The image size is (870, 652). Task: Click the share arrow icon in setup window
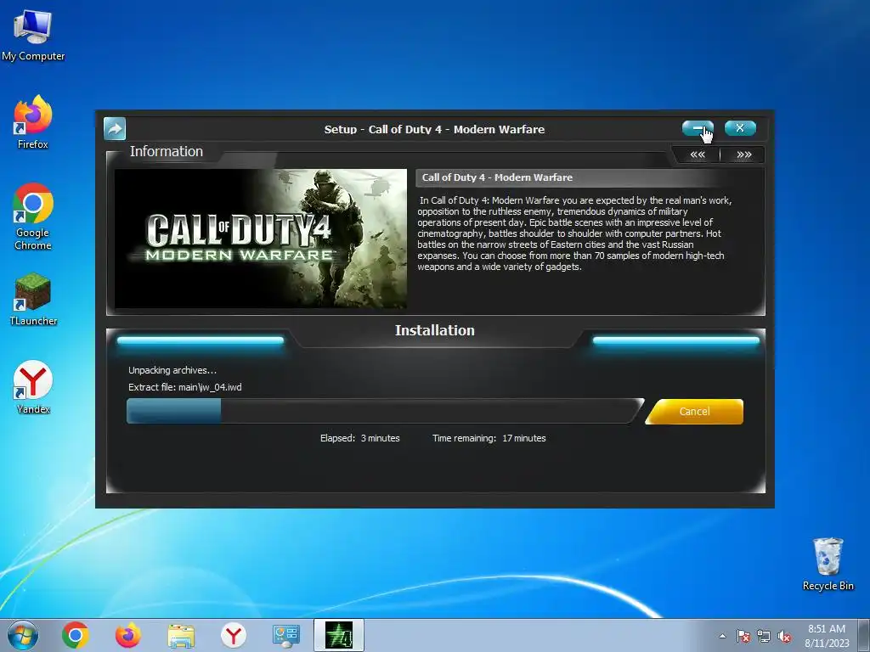pos(115,129)
